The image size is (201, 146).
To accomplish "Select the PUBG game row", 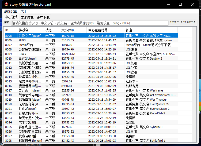I will coord(91,40).
